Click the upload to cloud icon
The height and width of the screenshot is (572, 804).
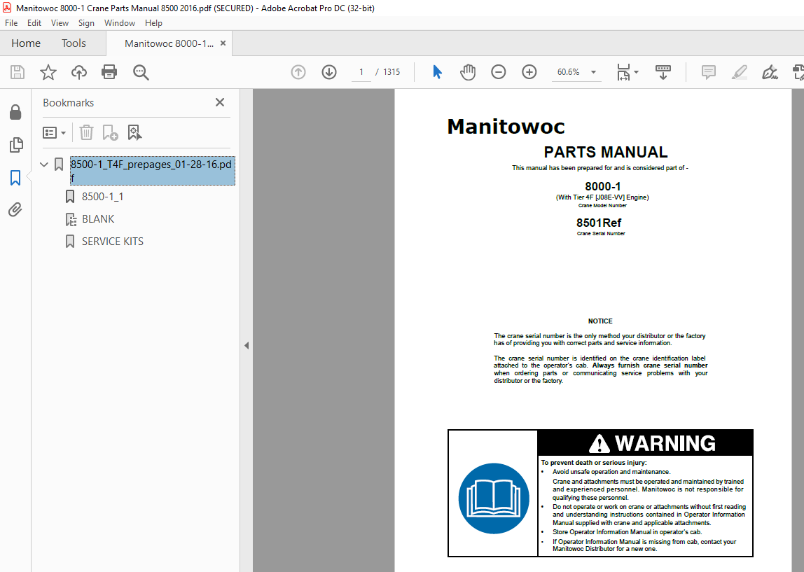coord(79,72)
